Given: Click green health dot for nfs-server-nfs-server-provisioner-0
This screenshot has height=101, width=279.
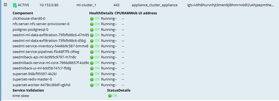Looking at the screenshot, I should coord(92,24).
